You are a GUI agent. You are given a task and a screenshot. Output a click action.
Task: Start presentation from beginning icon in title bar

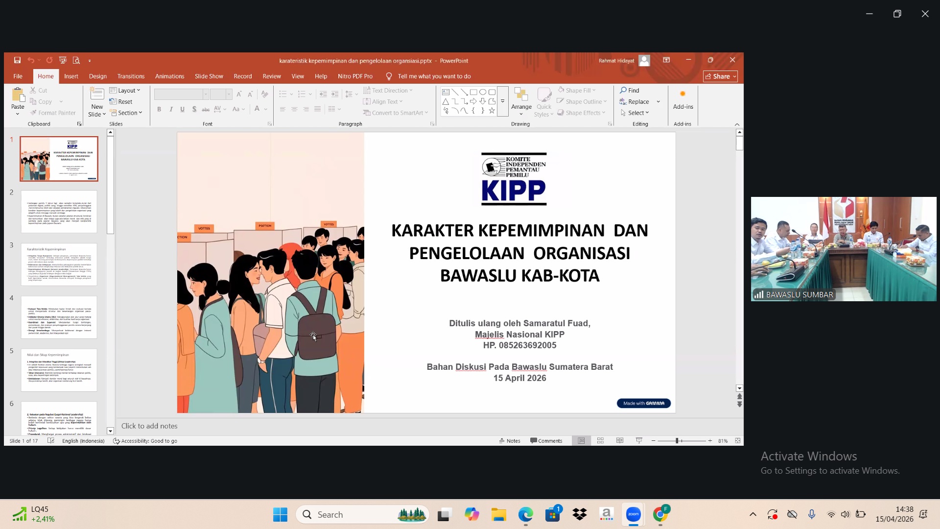(x=63, y=60)
